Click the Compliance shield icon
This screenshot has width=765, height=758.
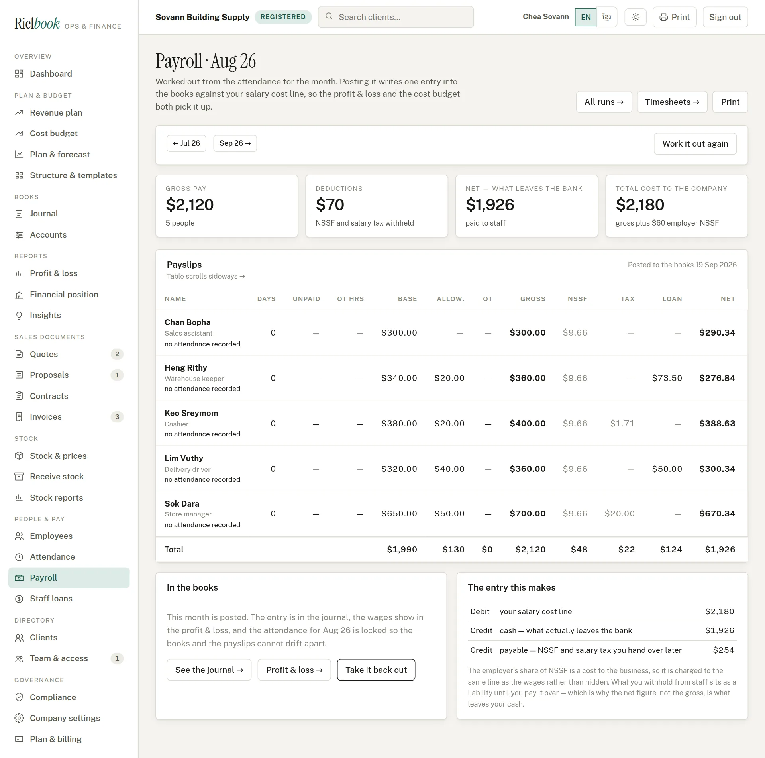pos(19,697)
